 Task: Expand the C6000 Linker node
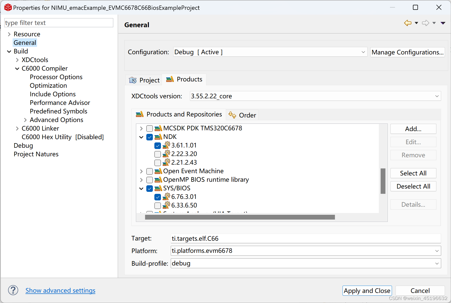click(17, 129)
